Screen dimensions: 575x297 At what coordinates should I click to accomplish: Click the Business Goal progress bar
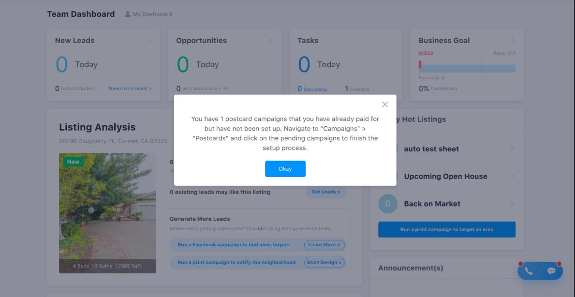tap(467, 69)
